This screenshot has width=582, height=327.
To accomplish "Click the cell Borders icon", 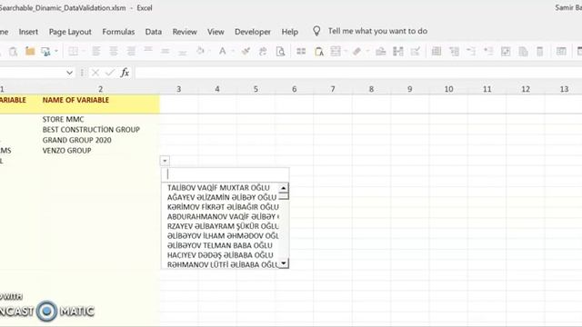I will point(73,51).
